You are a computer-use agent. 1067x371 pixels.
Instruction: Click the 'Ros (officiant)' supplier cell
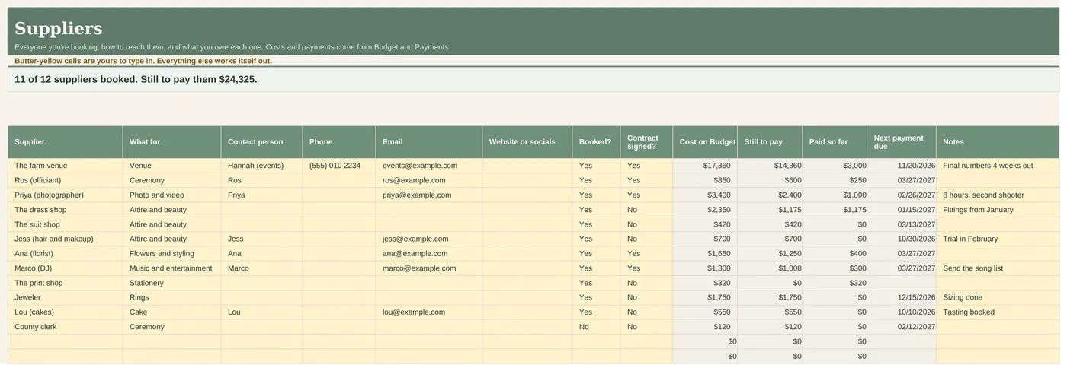[66, 180]
